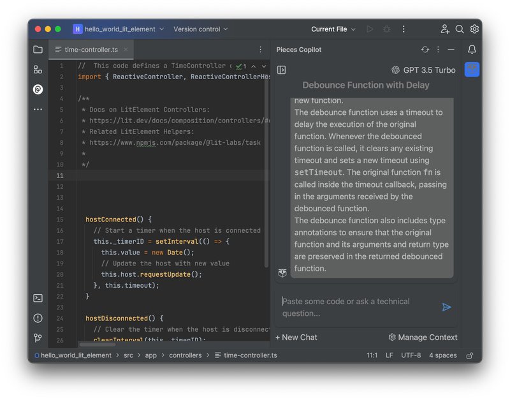Start a new chat with New Chat
This screenshot has width=510, height=400.
point(296,337)
